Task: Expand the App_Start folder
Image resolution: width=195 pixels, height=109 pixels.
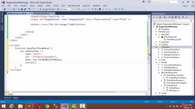Action: pos(156,42)
